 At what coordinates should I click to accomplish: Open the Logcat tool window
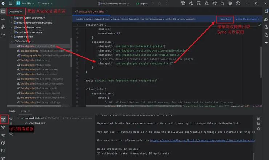(x=4, y=135)
